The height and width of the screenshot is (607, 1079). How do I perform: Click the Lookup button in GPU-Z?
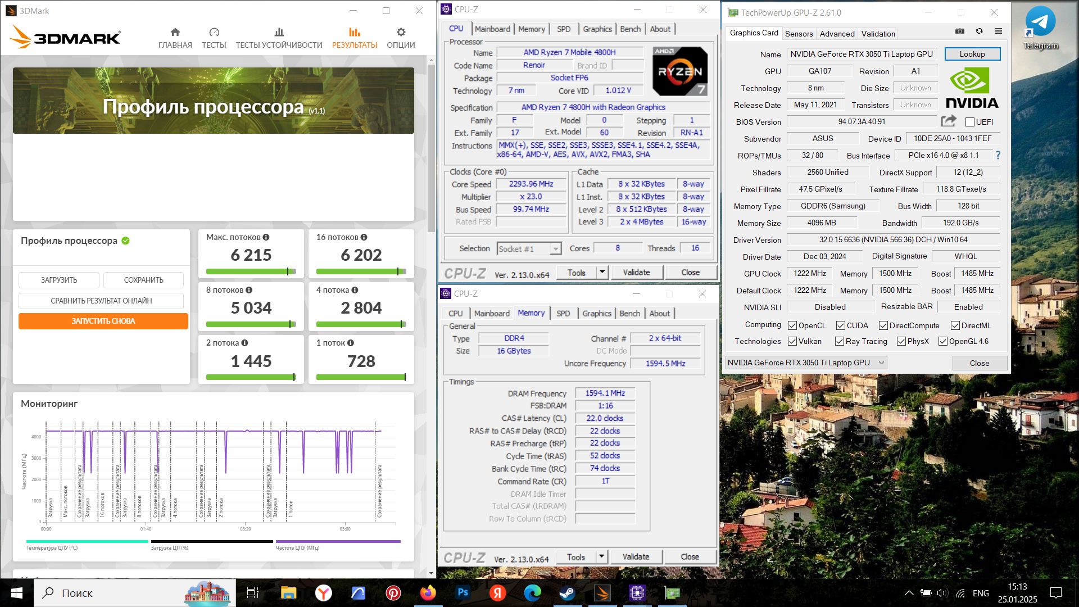tap(972, 54)
